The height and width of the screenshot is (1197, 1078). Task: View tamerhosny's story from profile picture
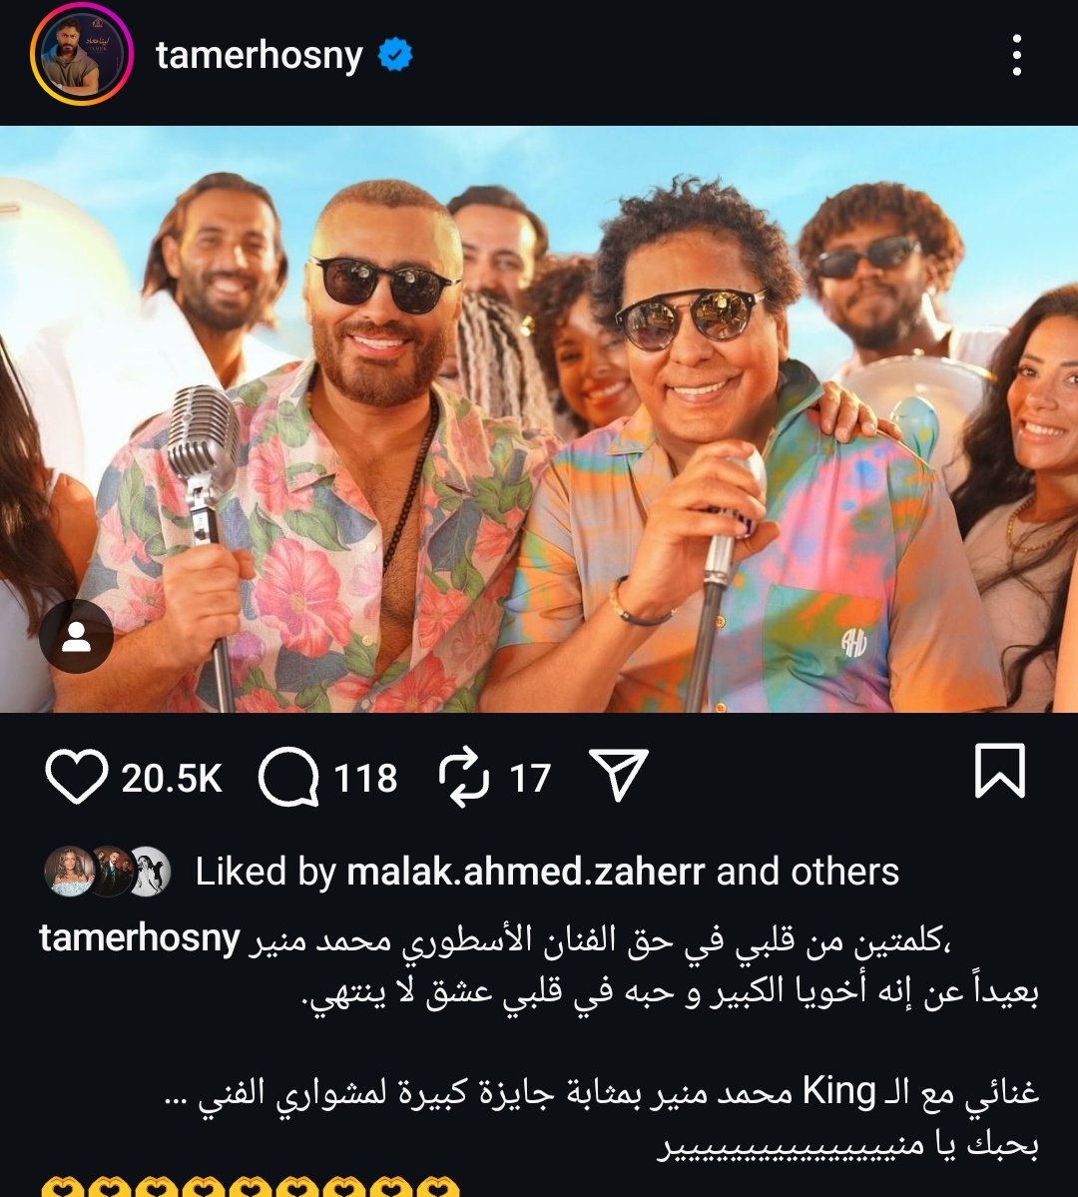[82, 56]
